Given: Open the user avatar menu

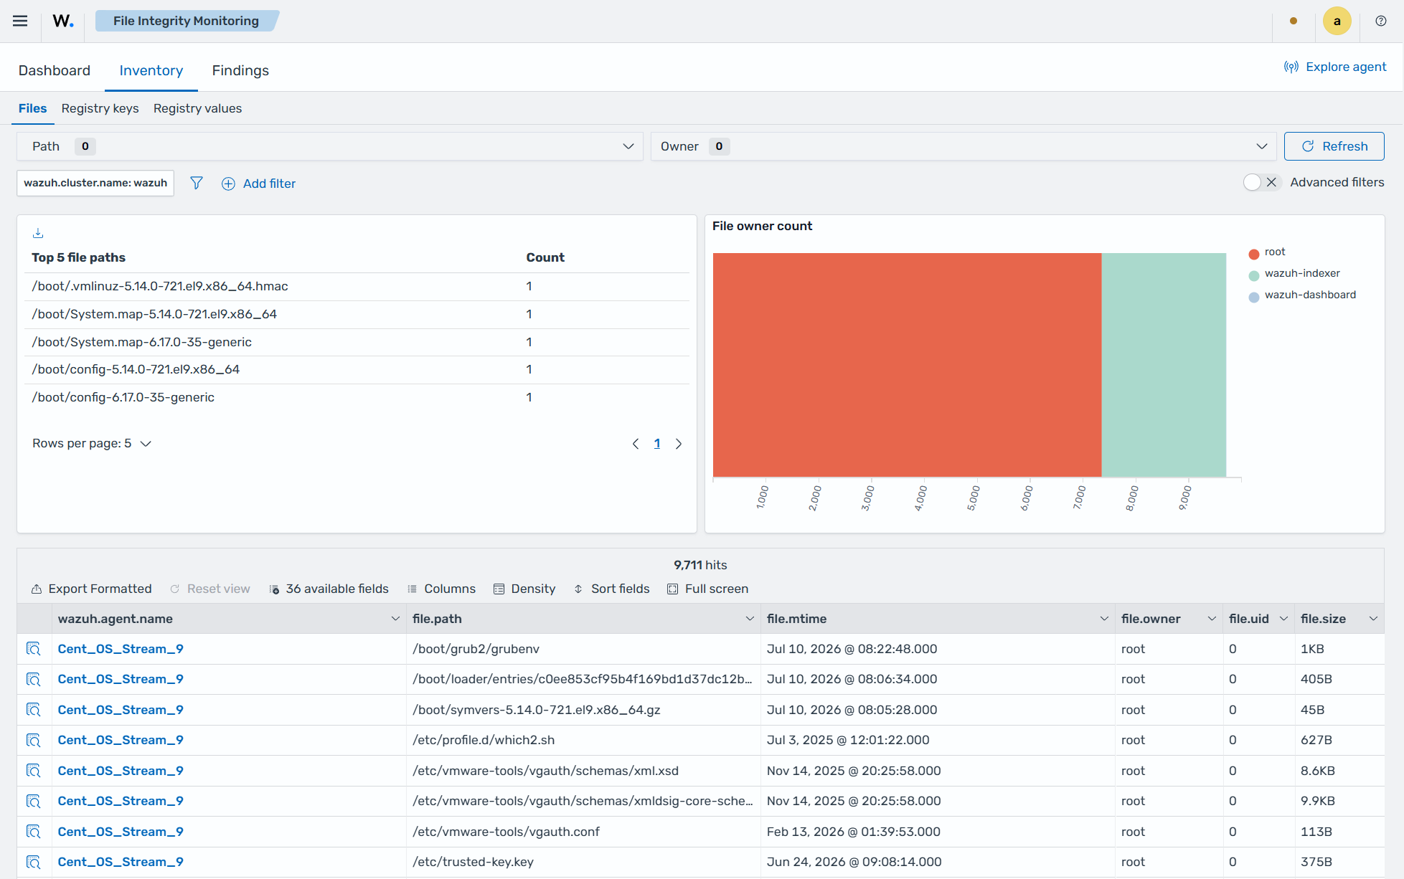Looking at the screenshot, I should (x=1337, y=21).
